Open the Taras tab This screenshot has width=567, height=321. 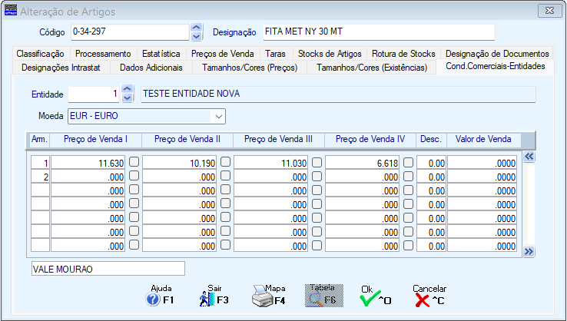(x=275, y=54)
